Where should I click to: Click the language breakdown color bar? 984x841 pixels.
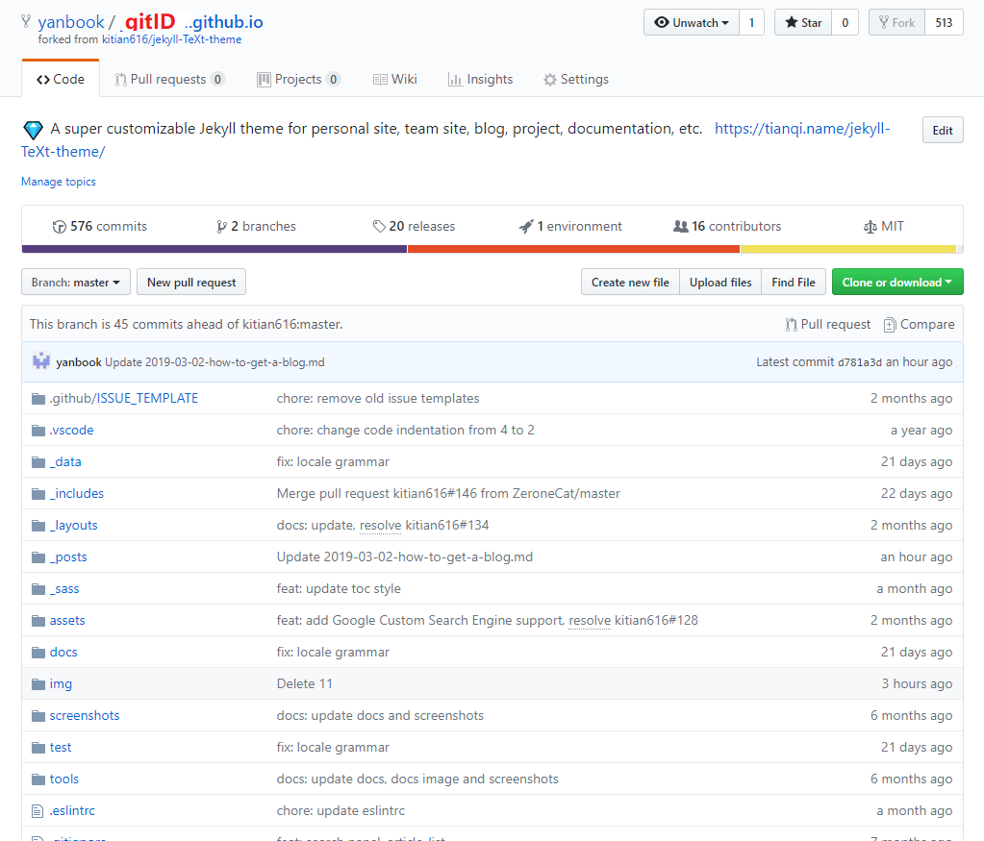click(491, 249)
